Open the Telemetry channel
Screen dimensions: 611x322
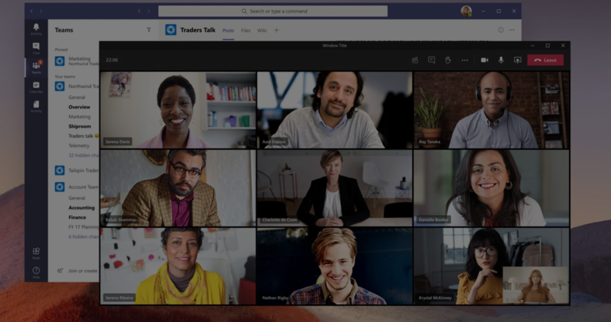pos(79,145)
